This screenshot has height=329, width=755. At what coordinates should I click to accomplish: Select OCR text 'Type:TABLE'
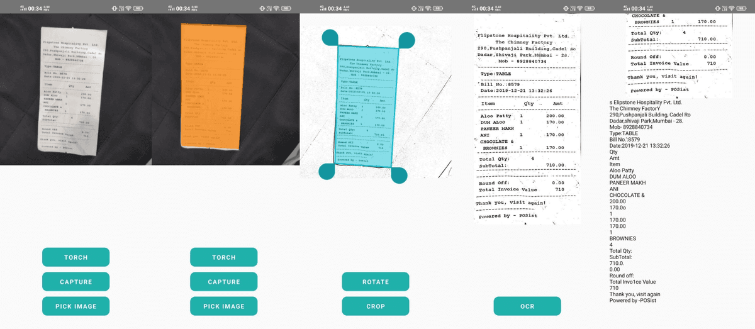[x=624, y=133]
